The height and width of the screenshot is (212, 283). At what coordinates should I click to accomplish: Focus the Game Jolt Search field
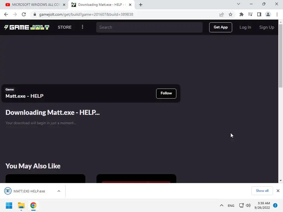[x=149, y=27]
